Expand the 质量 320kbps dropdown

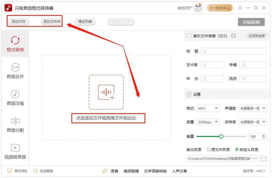pos(208,122)
